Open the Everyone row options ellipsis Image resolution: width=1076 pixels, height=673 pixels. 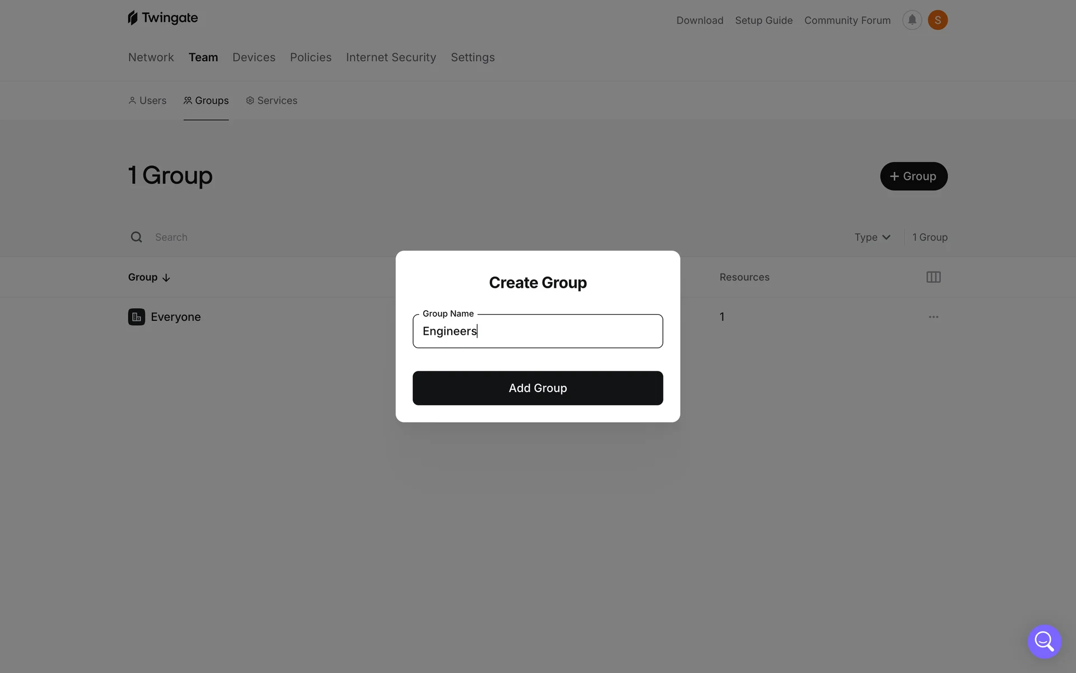[933, 317]
